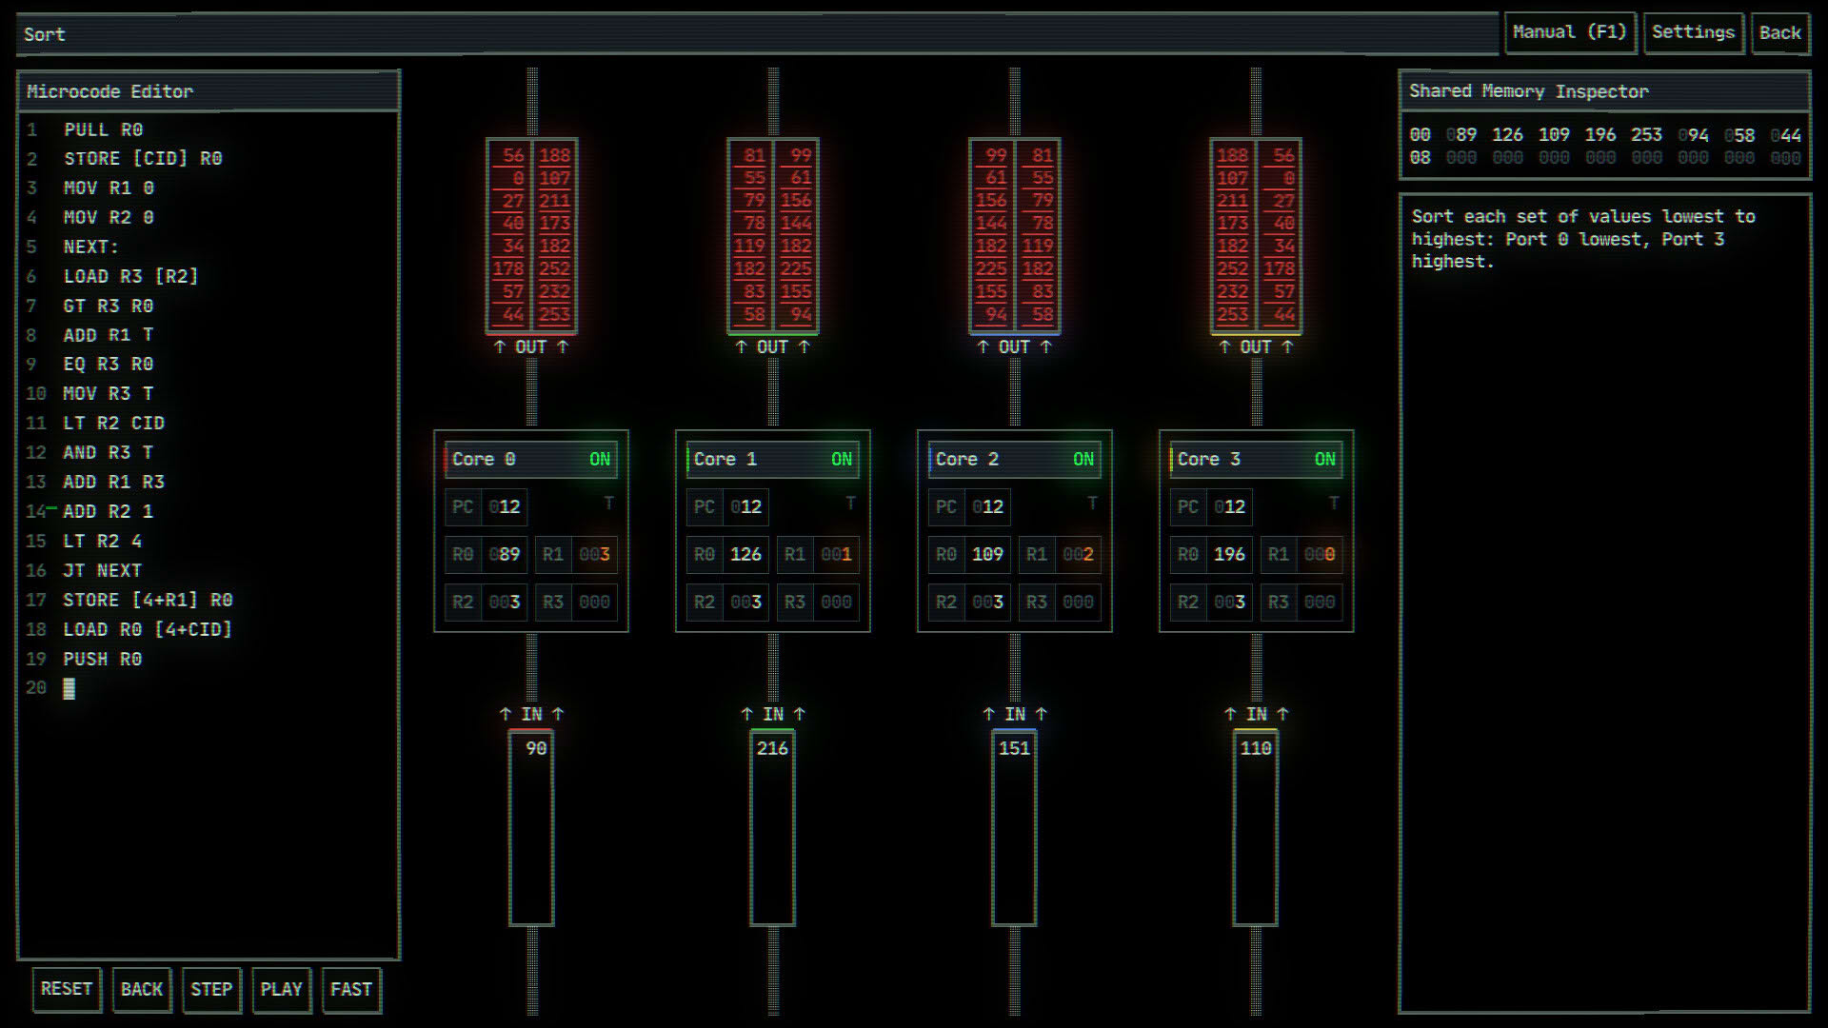1828x1028 pixels.
Task: Click Core 3 R3 value 000
Action: pyautogui.click(x=1320, y=603)
